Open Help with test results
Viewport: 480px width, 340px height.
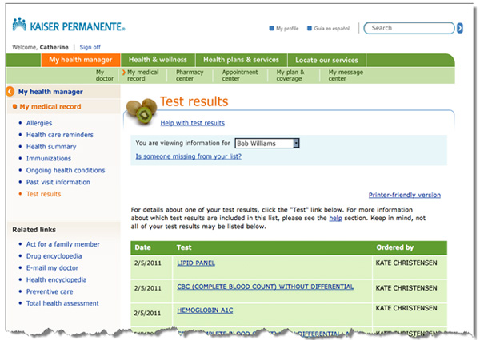[192, 123]
